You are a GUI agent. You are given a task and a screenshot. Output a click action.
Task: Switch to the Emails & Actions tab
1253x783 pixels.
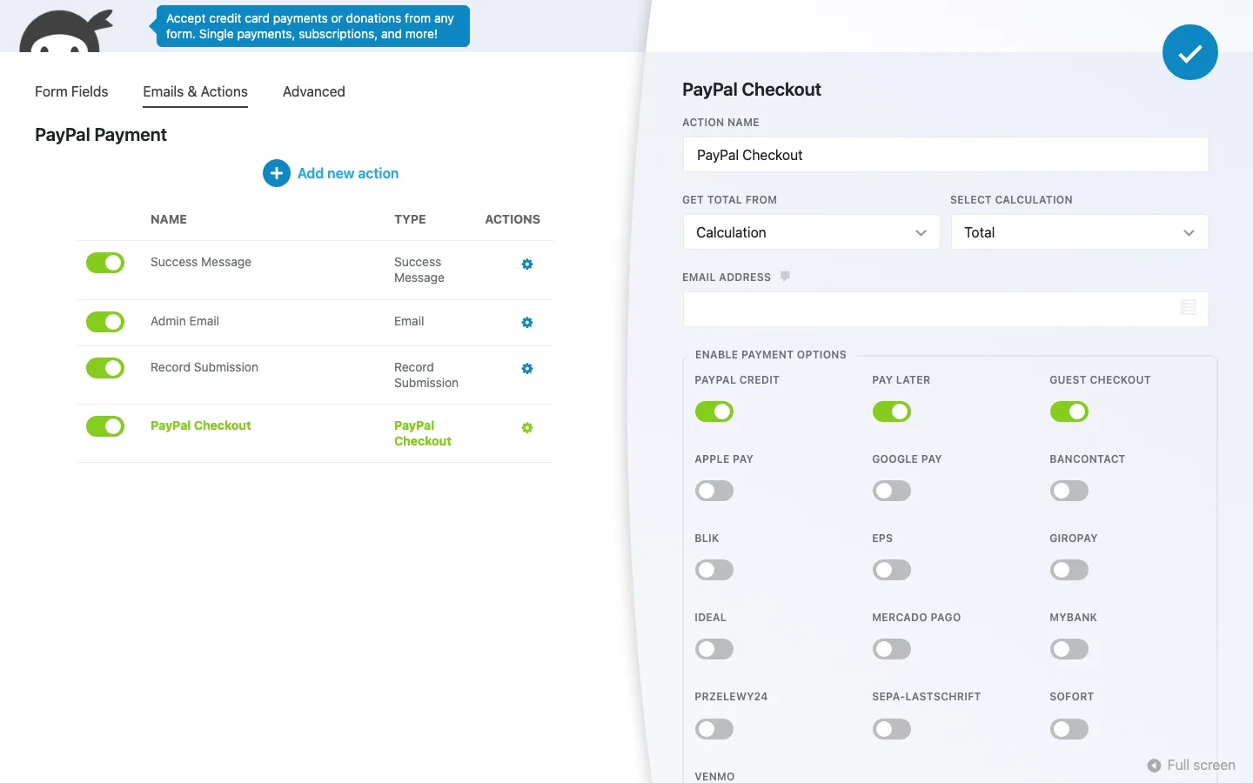click(x=195, y=91)
